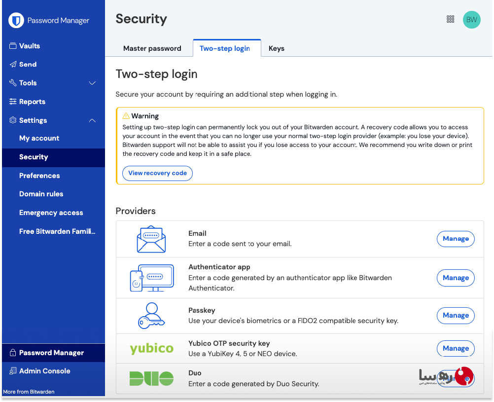494x402 pixels.
Task: Open the BW account avatar menu
Action: pos(472,20)
